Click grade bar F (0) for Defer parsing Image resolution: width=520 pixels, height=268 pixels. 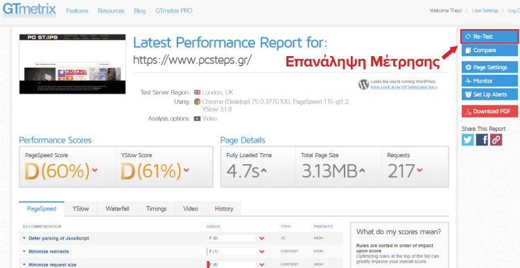click(231, 238)
